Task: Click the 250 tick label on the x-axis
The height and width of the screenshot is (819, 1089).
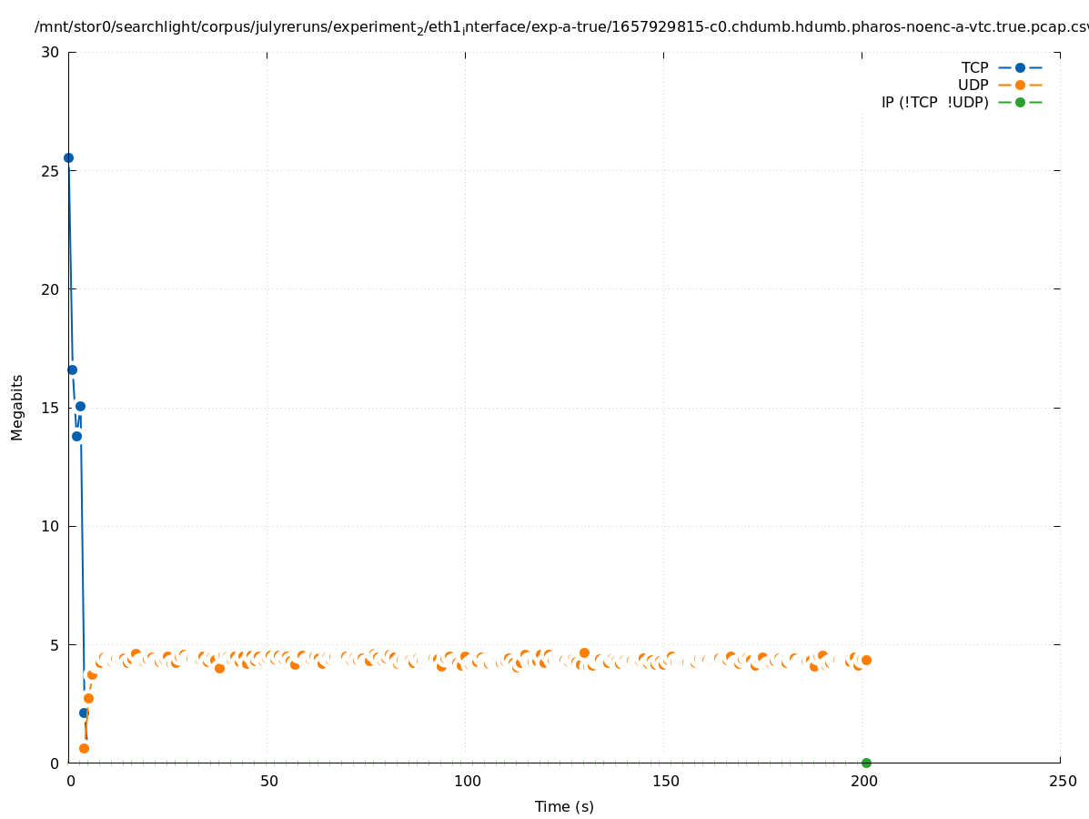Action: click(x=1062, y=782)
